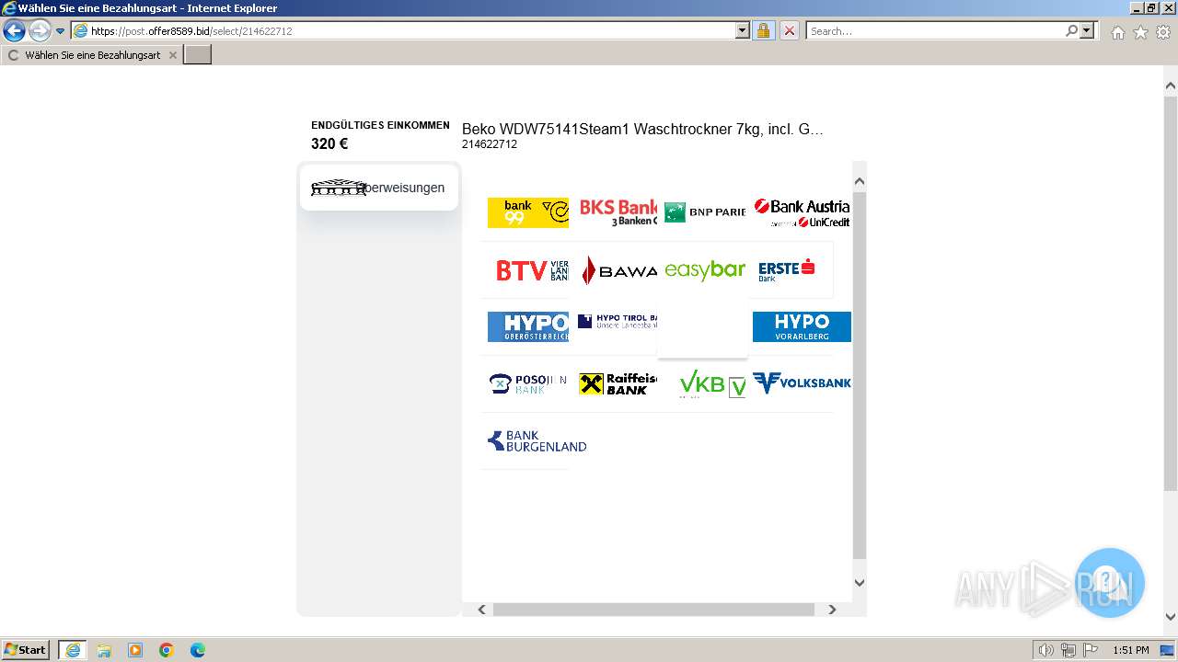Viewport: 1178px width, 662px height.
Task: Choose the Erste Bank logo
Action: (x=788, y=270)
